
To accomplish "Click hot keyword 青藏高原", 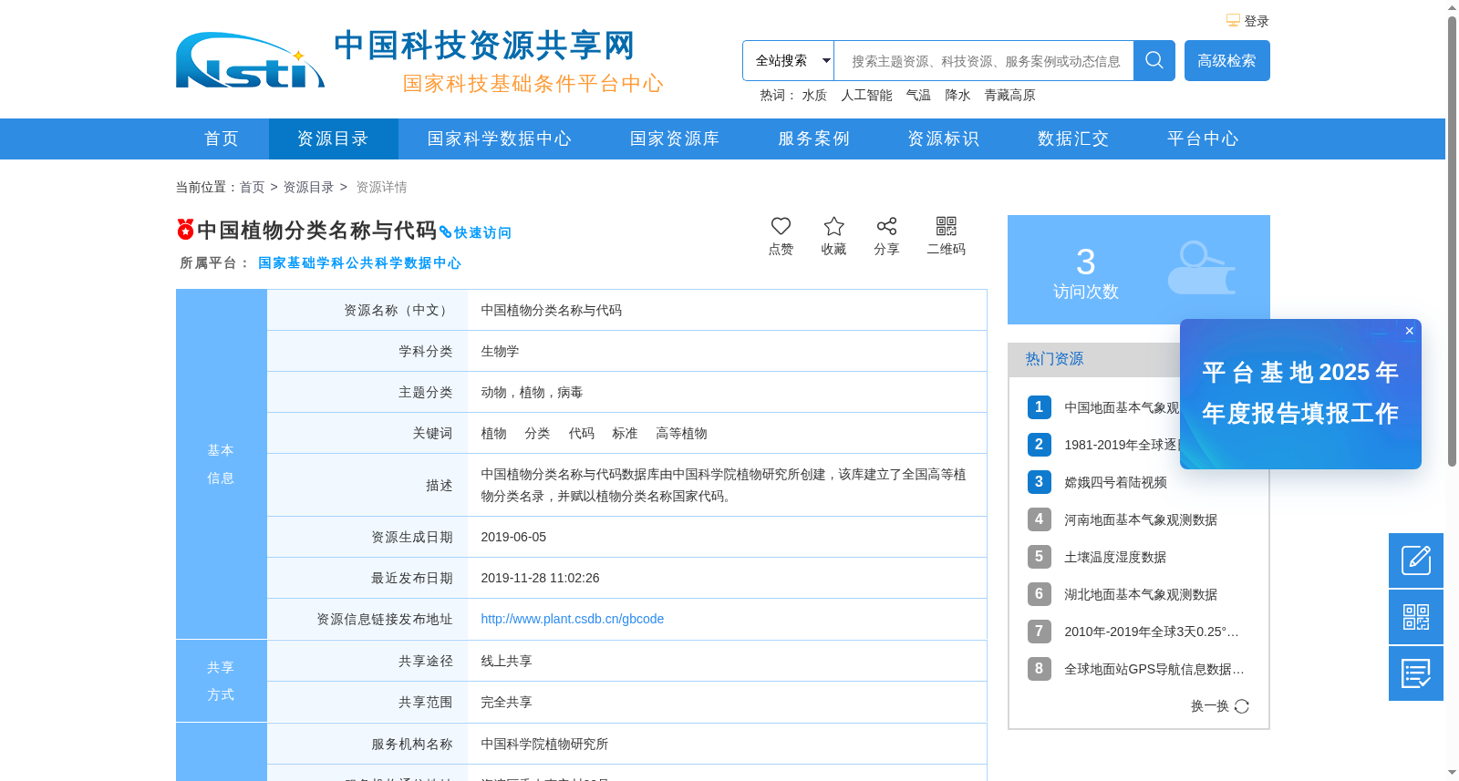I will (1009, 95).
